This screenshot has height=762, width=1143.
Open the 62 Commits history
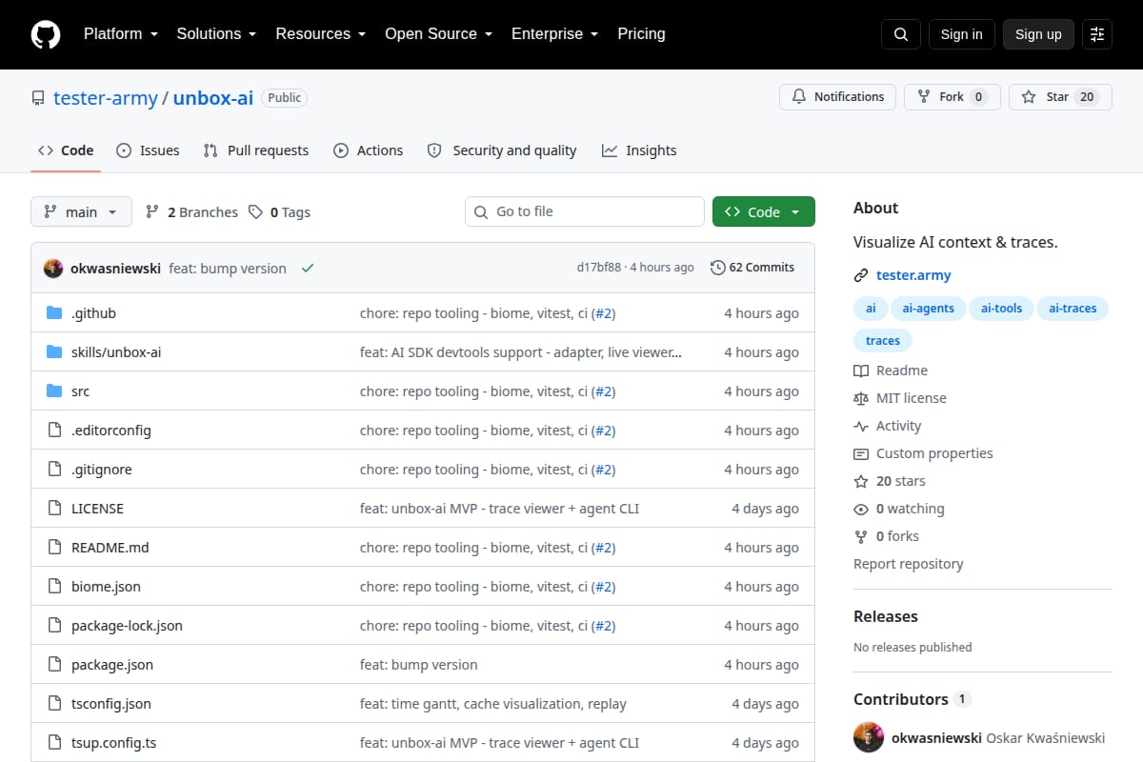[x=752, y=268]
